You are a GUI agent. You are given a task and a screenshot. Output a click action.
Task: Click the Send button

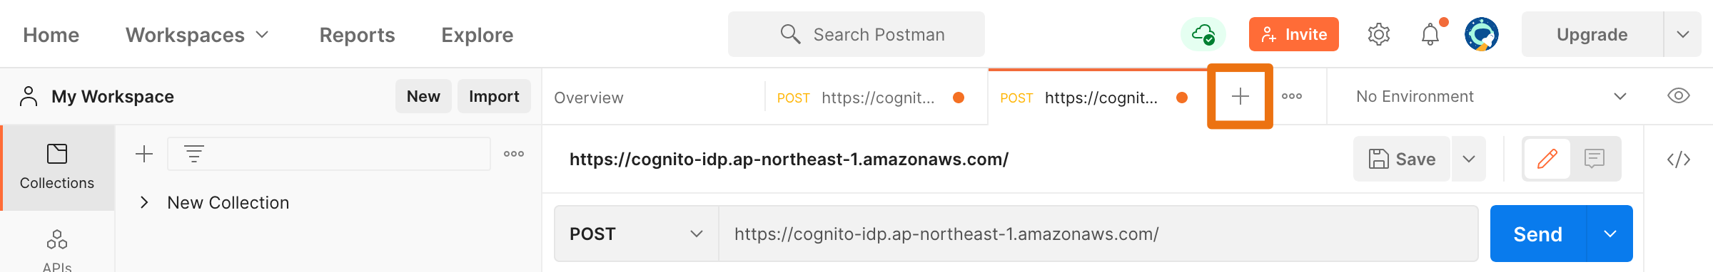1537,234
